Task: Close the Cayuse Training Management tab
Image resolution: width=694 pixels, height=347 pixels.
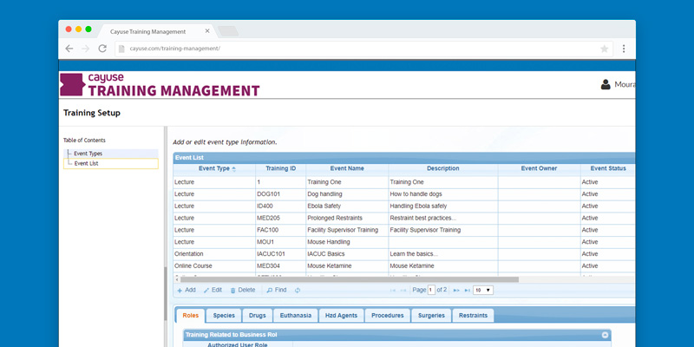Action: (x=207, y=31)
